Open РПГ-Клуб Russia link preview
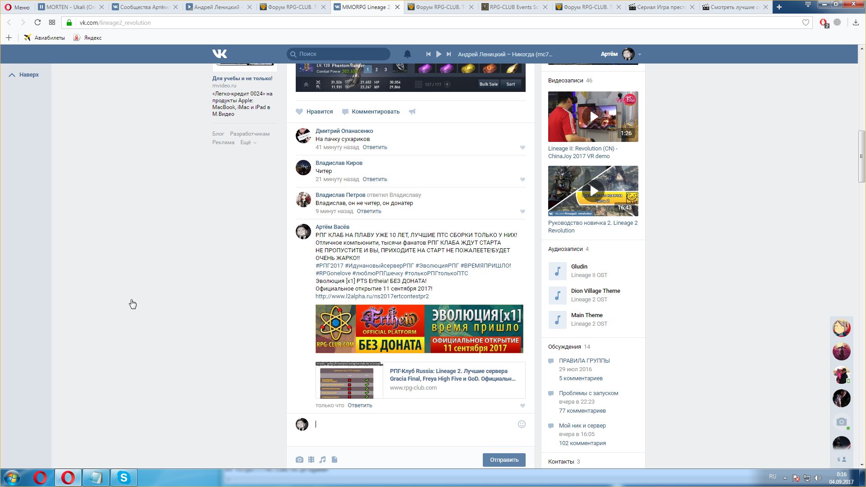866x487 pixels. pyautogui.click(x=420, y=380)
